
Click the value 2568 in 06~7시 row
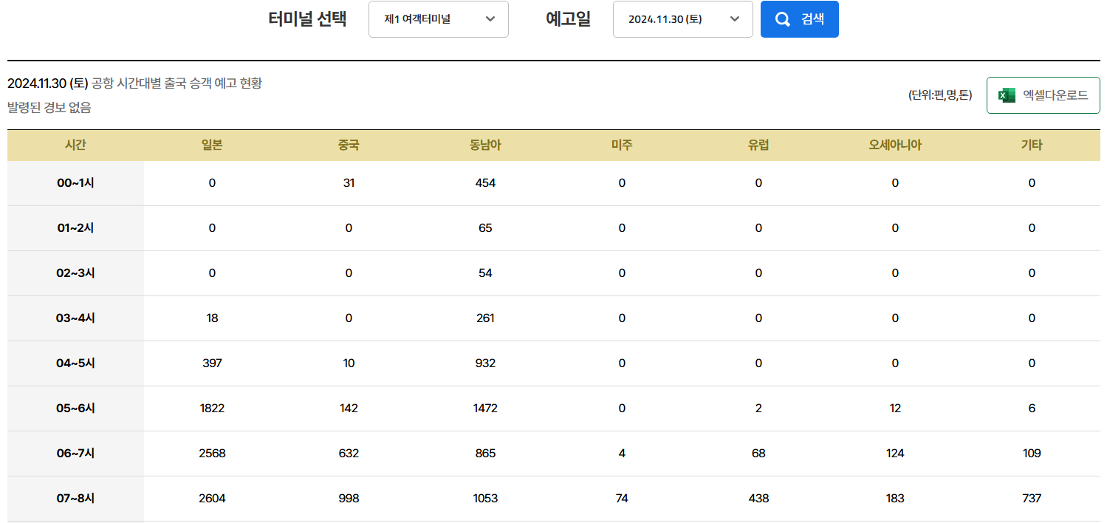[x=212, y=454]
